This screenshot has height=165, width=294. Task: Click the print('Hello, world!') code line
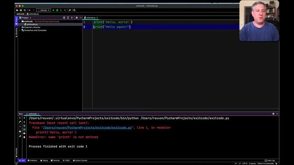pyautogui.click(x=113, y=22)
